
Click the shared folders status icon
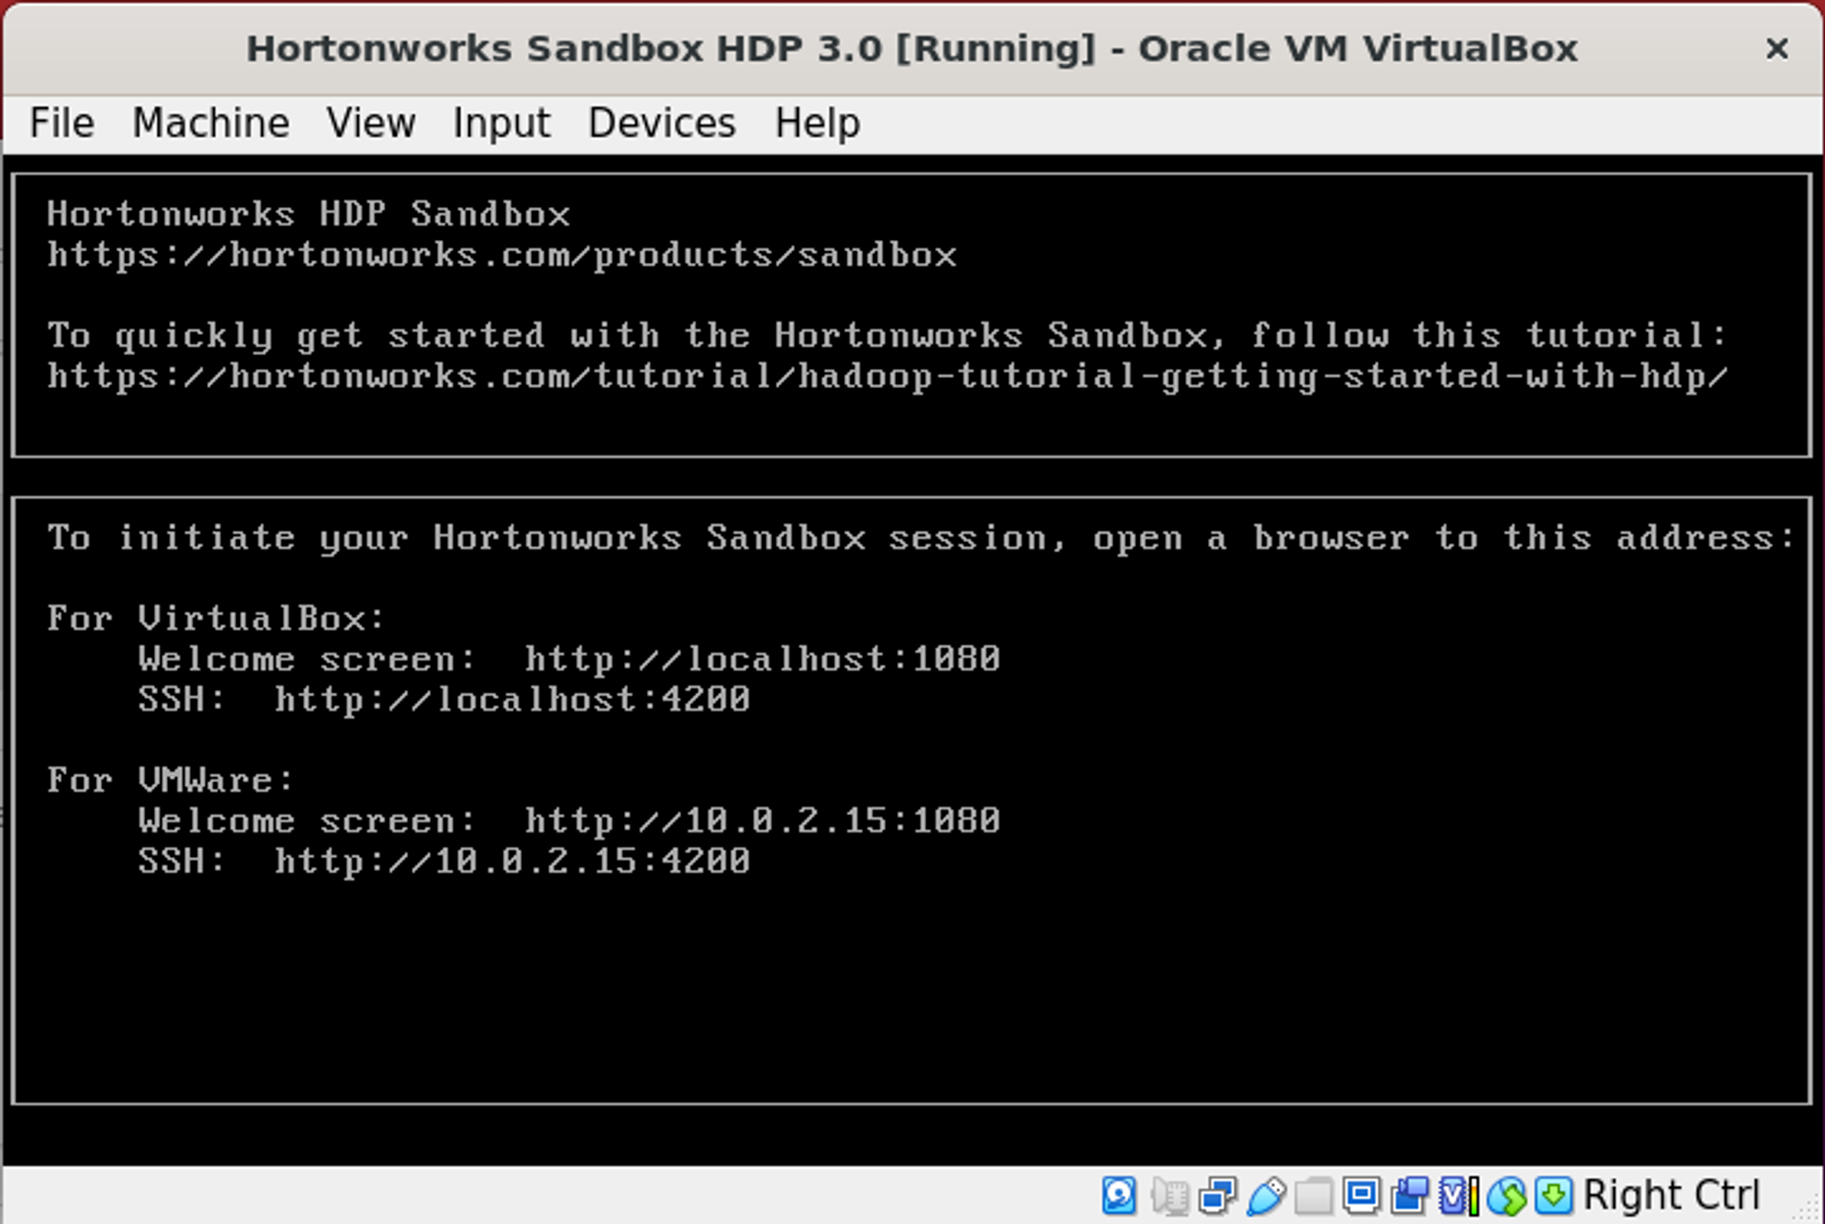pyautogui.click(x=1314, y=1196)
